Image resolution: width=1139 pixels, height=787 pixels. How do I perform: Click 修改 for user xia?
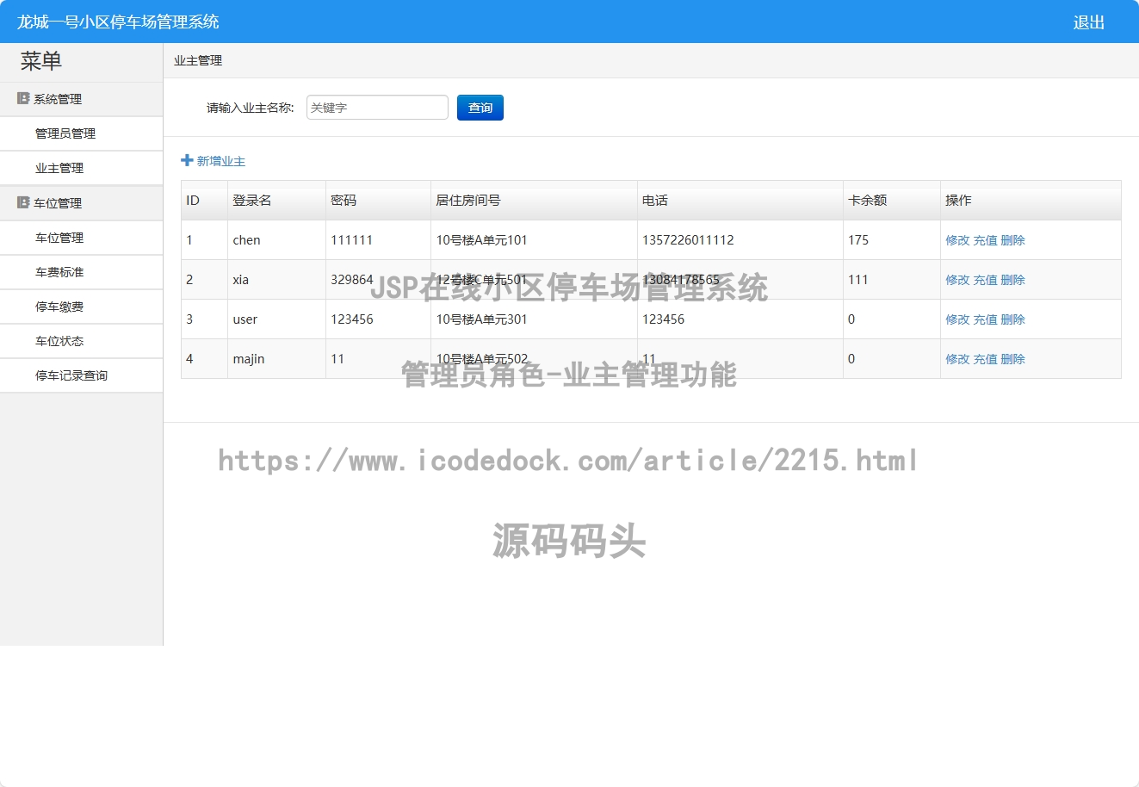(957, 280)
